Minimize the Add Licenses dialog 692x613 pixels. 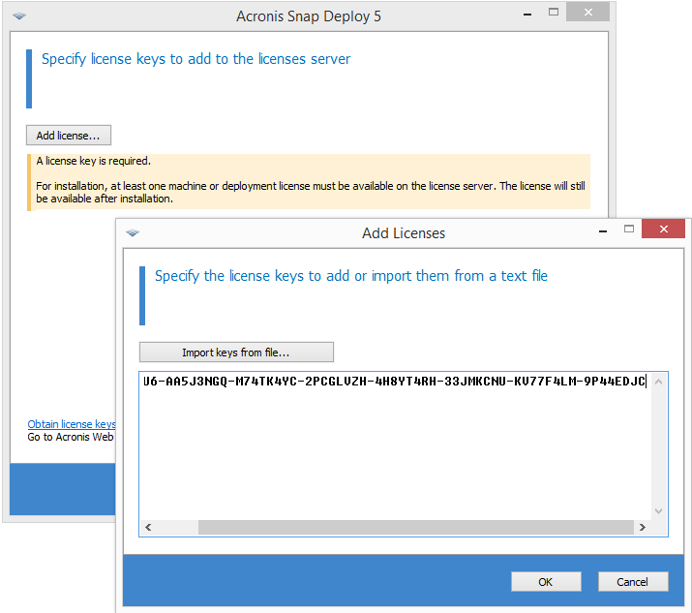(602, 231)
